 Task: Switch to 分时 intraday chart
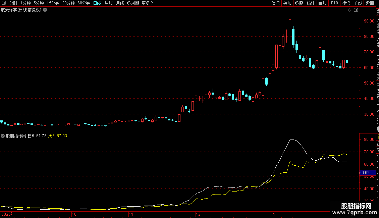click(13, 3)
